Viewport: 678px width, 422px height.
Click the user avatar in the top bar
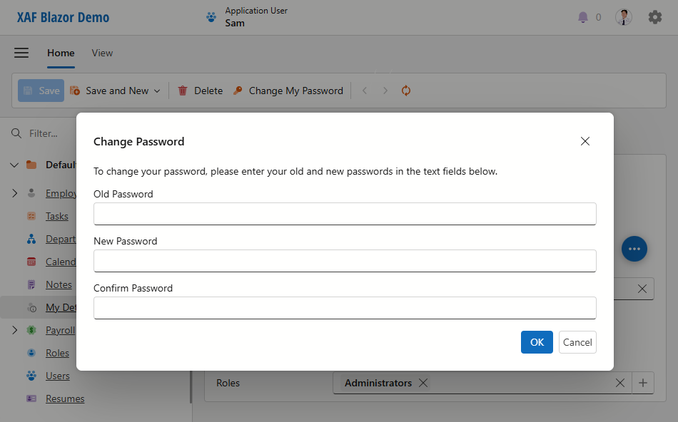click(623, 16)
